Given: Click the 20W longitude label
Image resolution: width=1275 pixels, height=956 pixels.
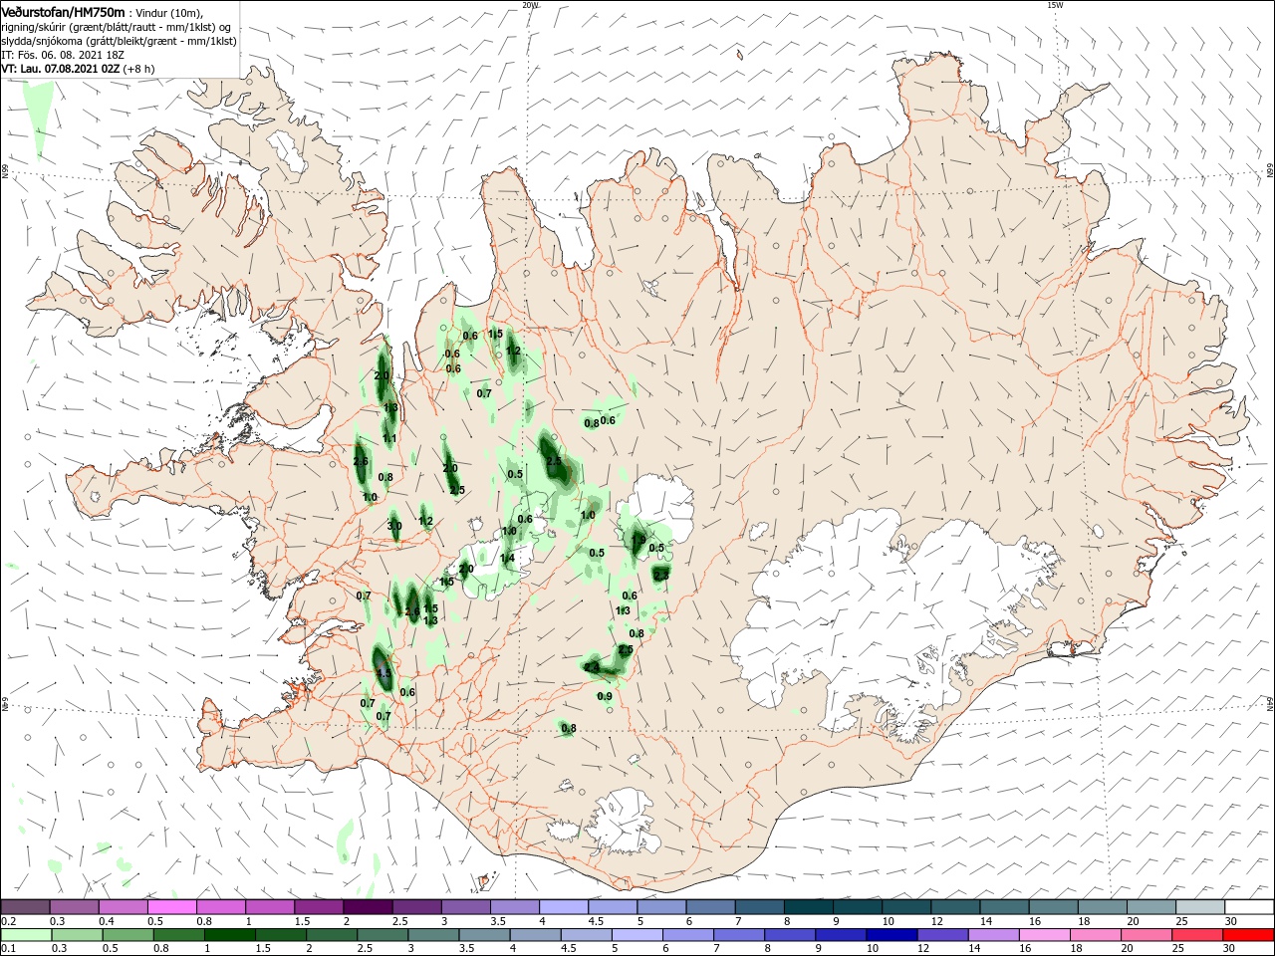Looking at the screenshot, I should [x=530, y=5].
